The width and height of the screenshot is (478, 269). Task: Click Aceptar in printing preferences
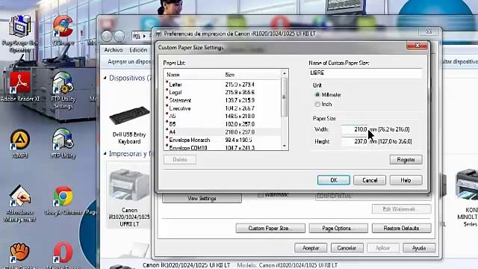[311, 248]
